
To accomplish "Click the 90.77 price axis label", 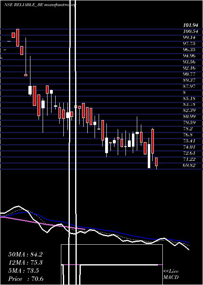I will click(x=189, y=74).
